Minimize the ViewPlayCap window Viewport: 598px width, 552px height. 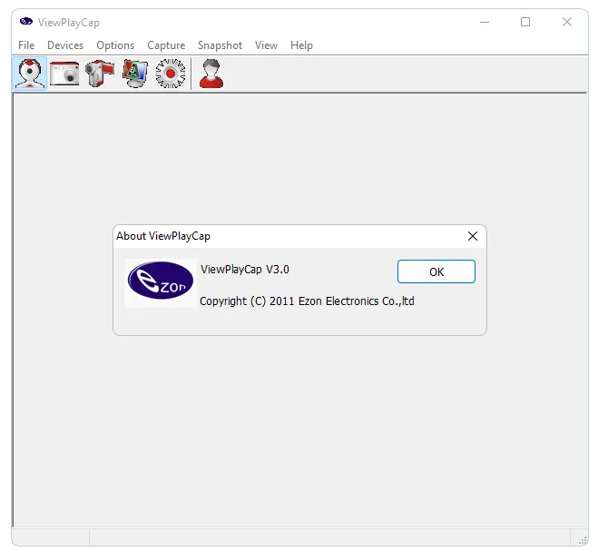point(485,22)
